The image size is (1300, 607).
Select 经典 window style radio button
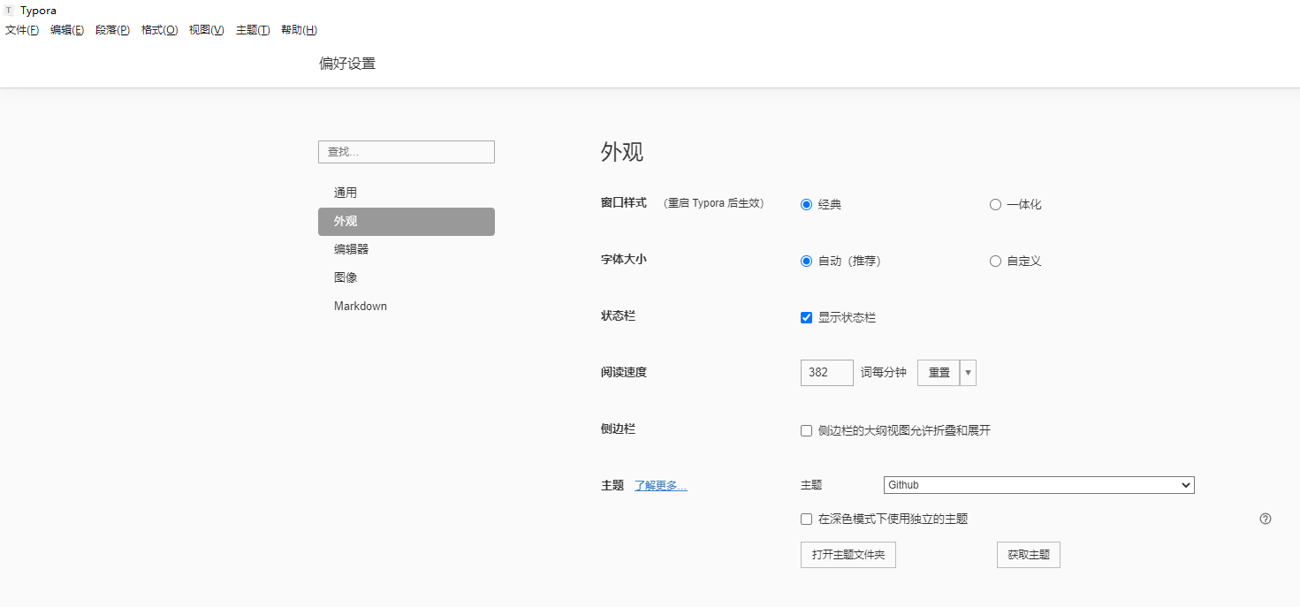[806, 204]
